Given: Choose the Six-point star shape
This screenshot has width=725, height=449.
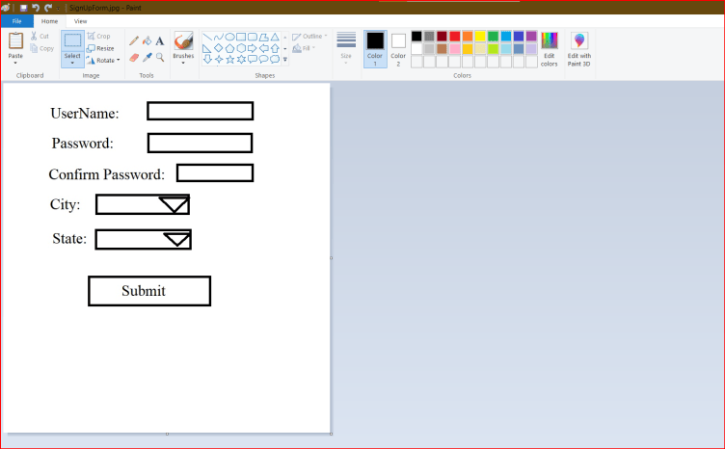Looking at the screenshot, I should point(241,59).
